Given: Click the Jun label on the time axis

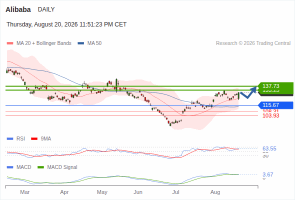Looking at the screenshot, I should [138, 192].
